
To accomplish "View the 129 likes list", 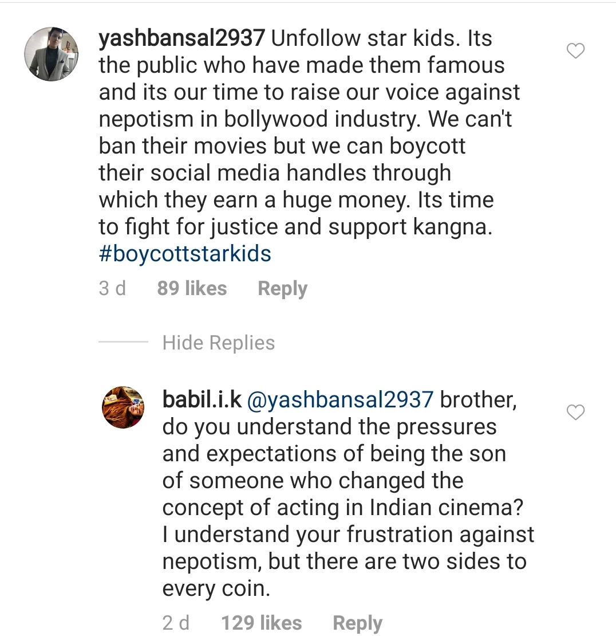I will click(x=261, y=623).
